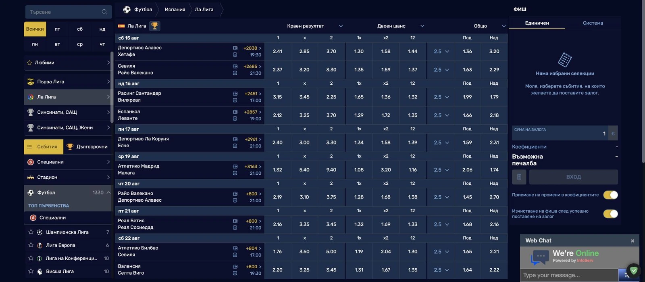Image resolution: width=645 pixels, height=282 pixels.
Task: Toggle clearing slip after successful bet switch
Action: 610,214
